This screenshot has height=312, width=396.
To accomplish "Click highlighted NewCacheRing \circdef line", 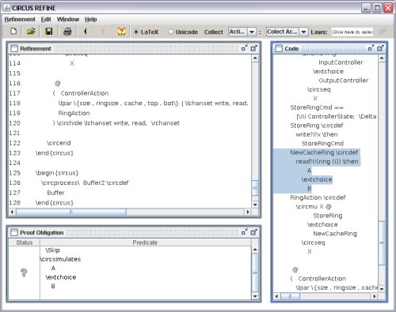I will coord(324,152).
